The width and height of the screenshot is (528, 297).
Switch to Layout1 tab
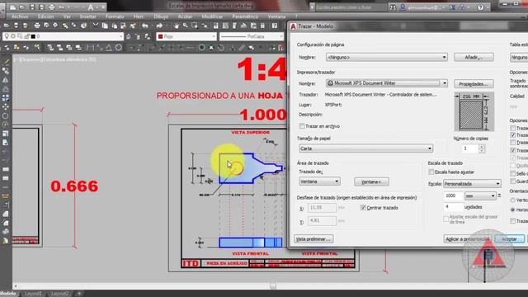33,294
